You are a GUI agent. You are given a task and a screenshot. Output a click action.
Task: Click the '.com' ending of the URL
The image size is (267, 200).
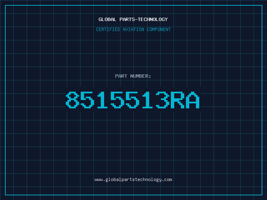pos(167,180)
